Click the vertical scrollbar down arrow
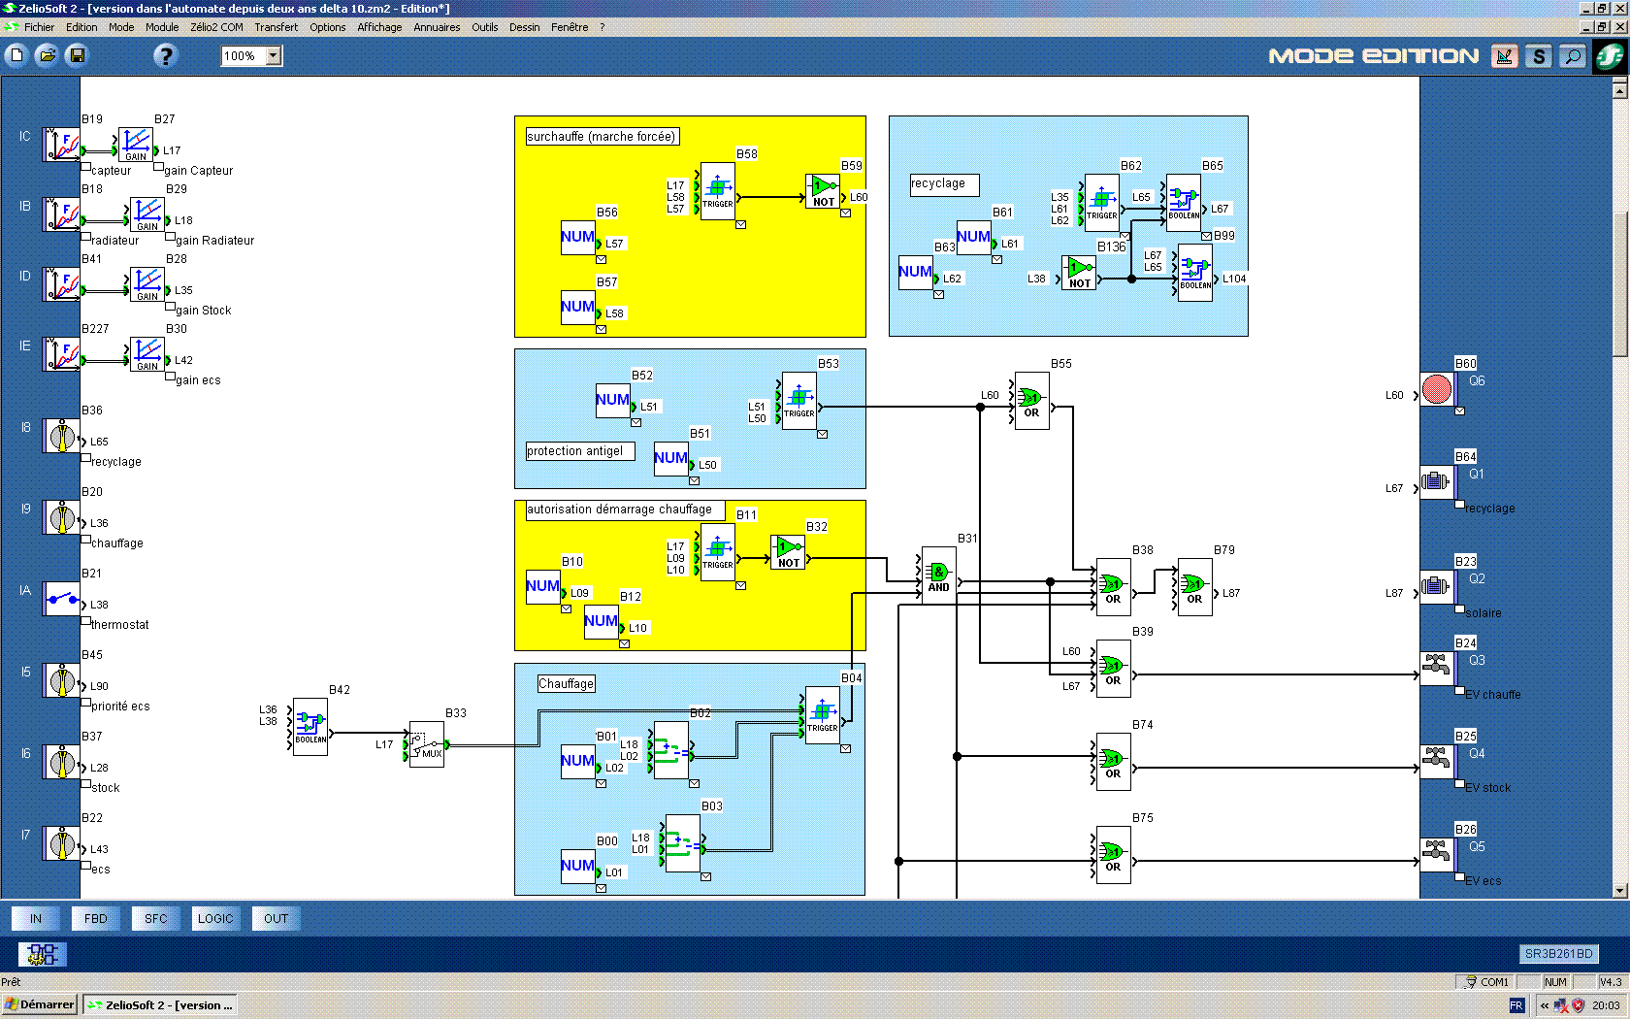 pos(1619,890)
